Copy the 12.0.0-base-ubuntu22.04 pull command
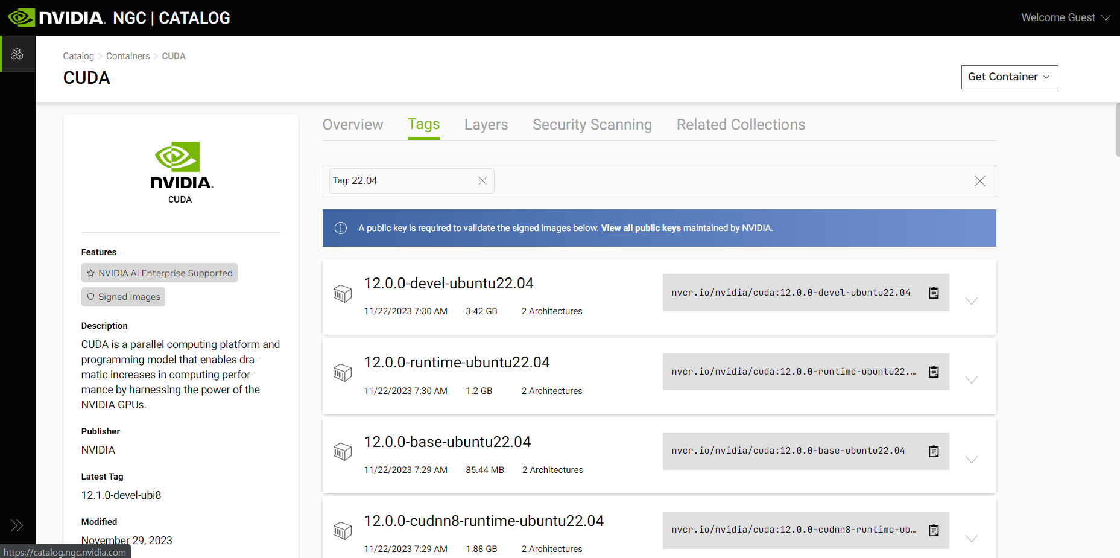Screen dimensions: 1120x558 pos(934,451)
